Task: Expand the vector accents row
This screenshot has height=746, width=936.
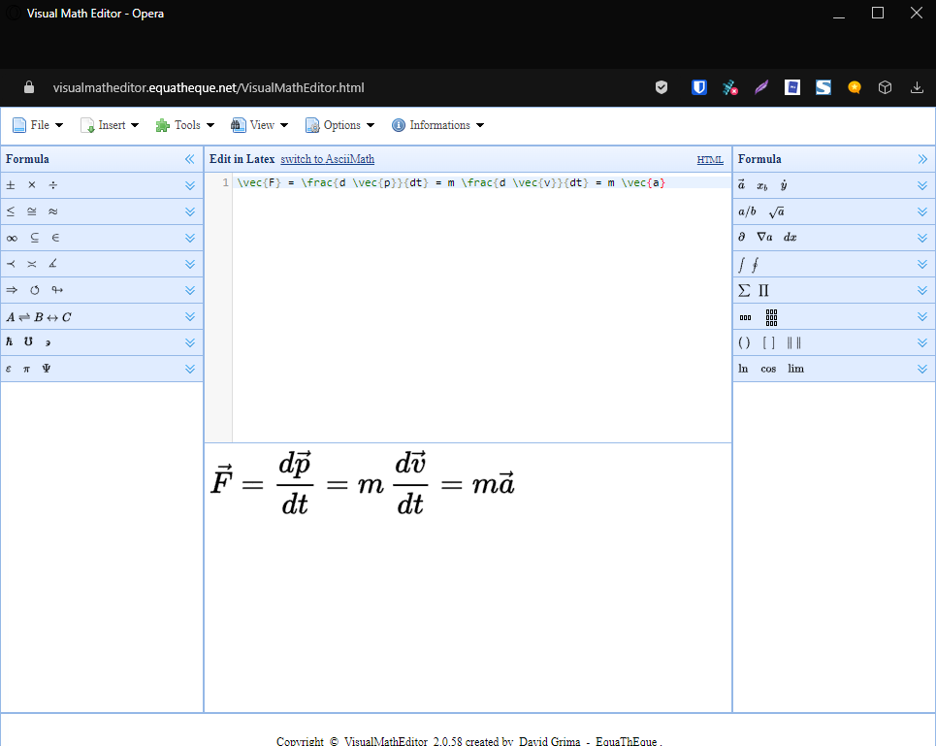Action: (922, 185)
